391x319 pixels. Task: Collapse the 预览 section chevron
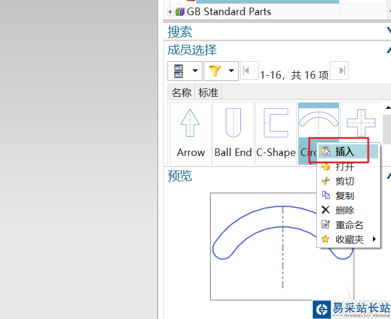pos(388,175)
